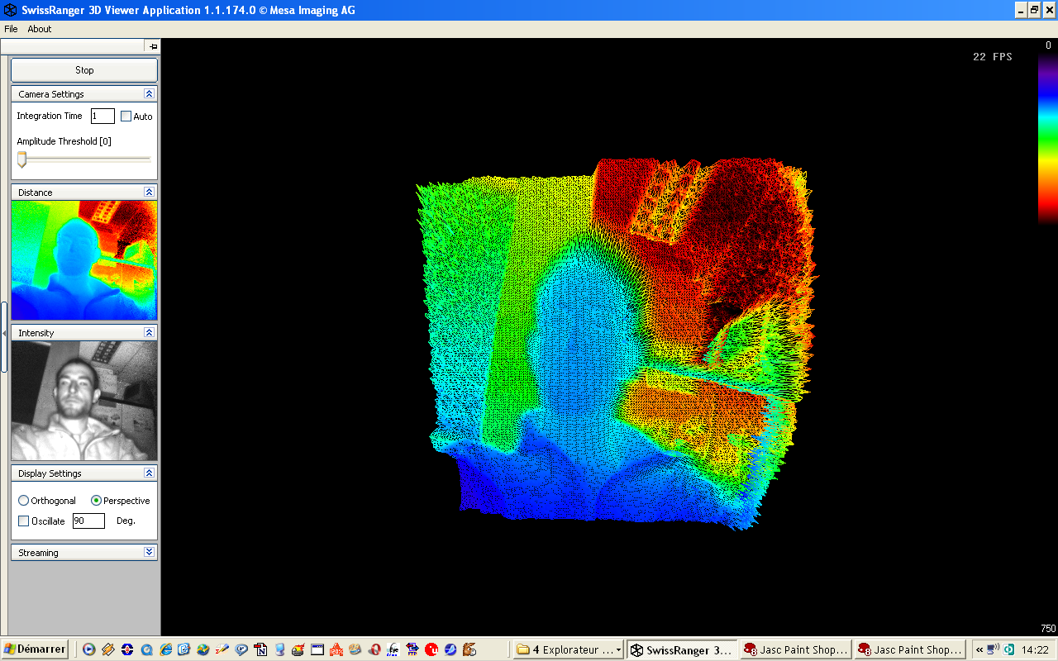Open QuickTime Player quick launch icon

[x=146, y=649]
